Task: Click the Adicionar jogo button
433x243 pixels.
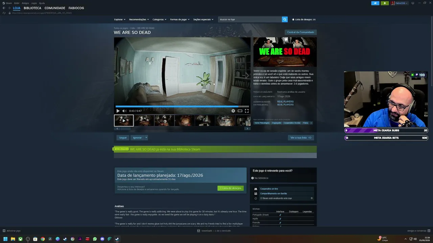Action: click(12, 231)
